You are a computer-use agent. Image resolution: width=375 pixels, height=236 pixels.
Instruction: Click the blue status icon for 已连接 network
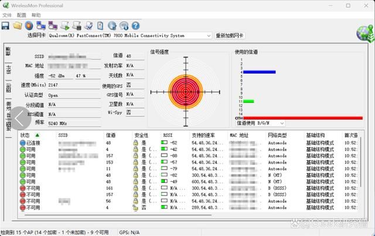[x=22, y=143]
